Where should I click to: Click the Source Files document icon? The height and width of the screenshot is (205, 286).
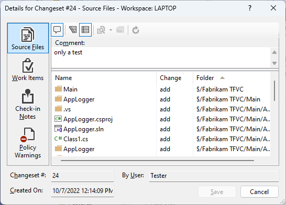tap(28, 35)
